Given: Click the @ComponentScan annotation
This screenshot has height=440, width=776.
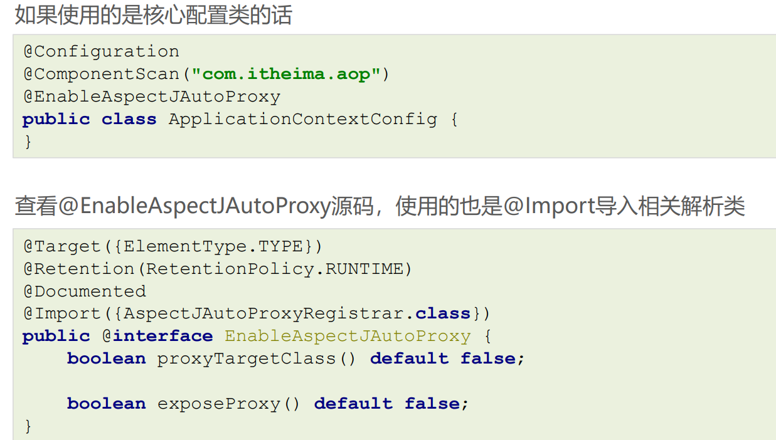Looking at the screenshot, I should tap(101, 74).
